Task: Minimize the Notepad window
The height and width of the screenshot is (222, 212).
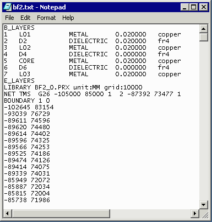Action: (x=184, y=7)
